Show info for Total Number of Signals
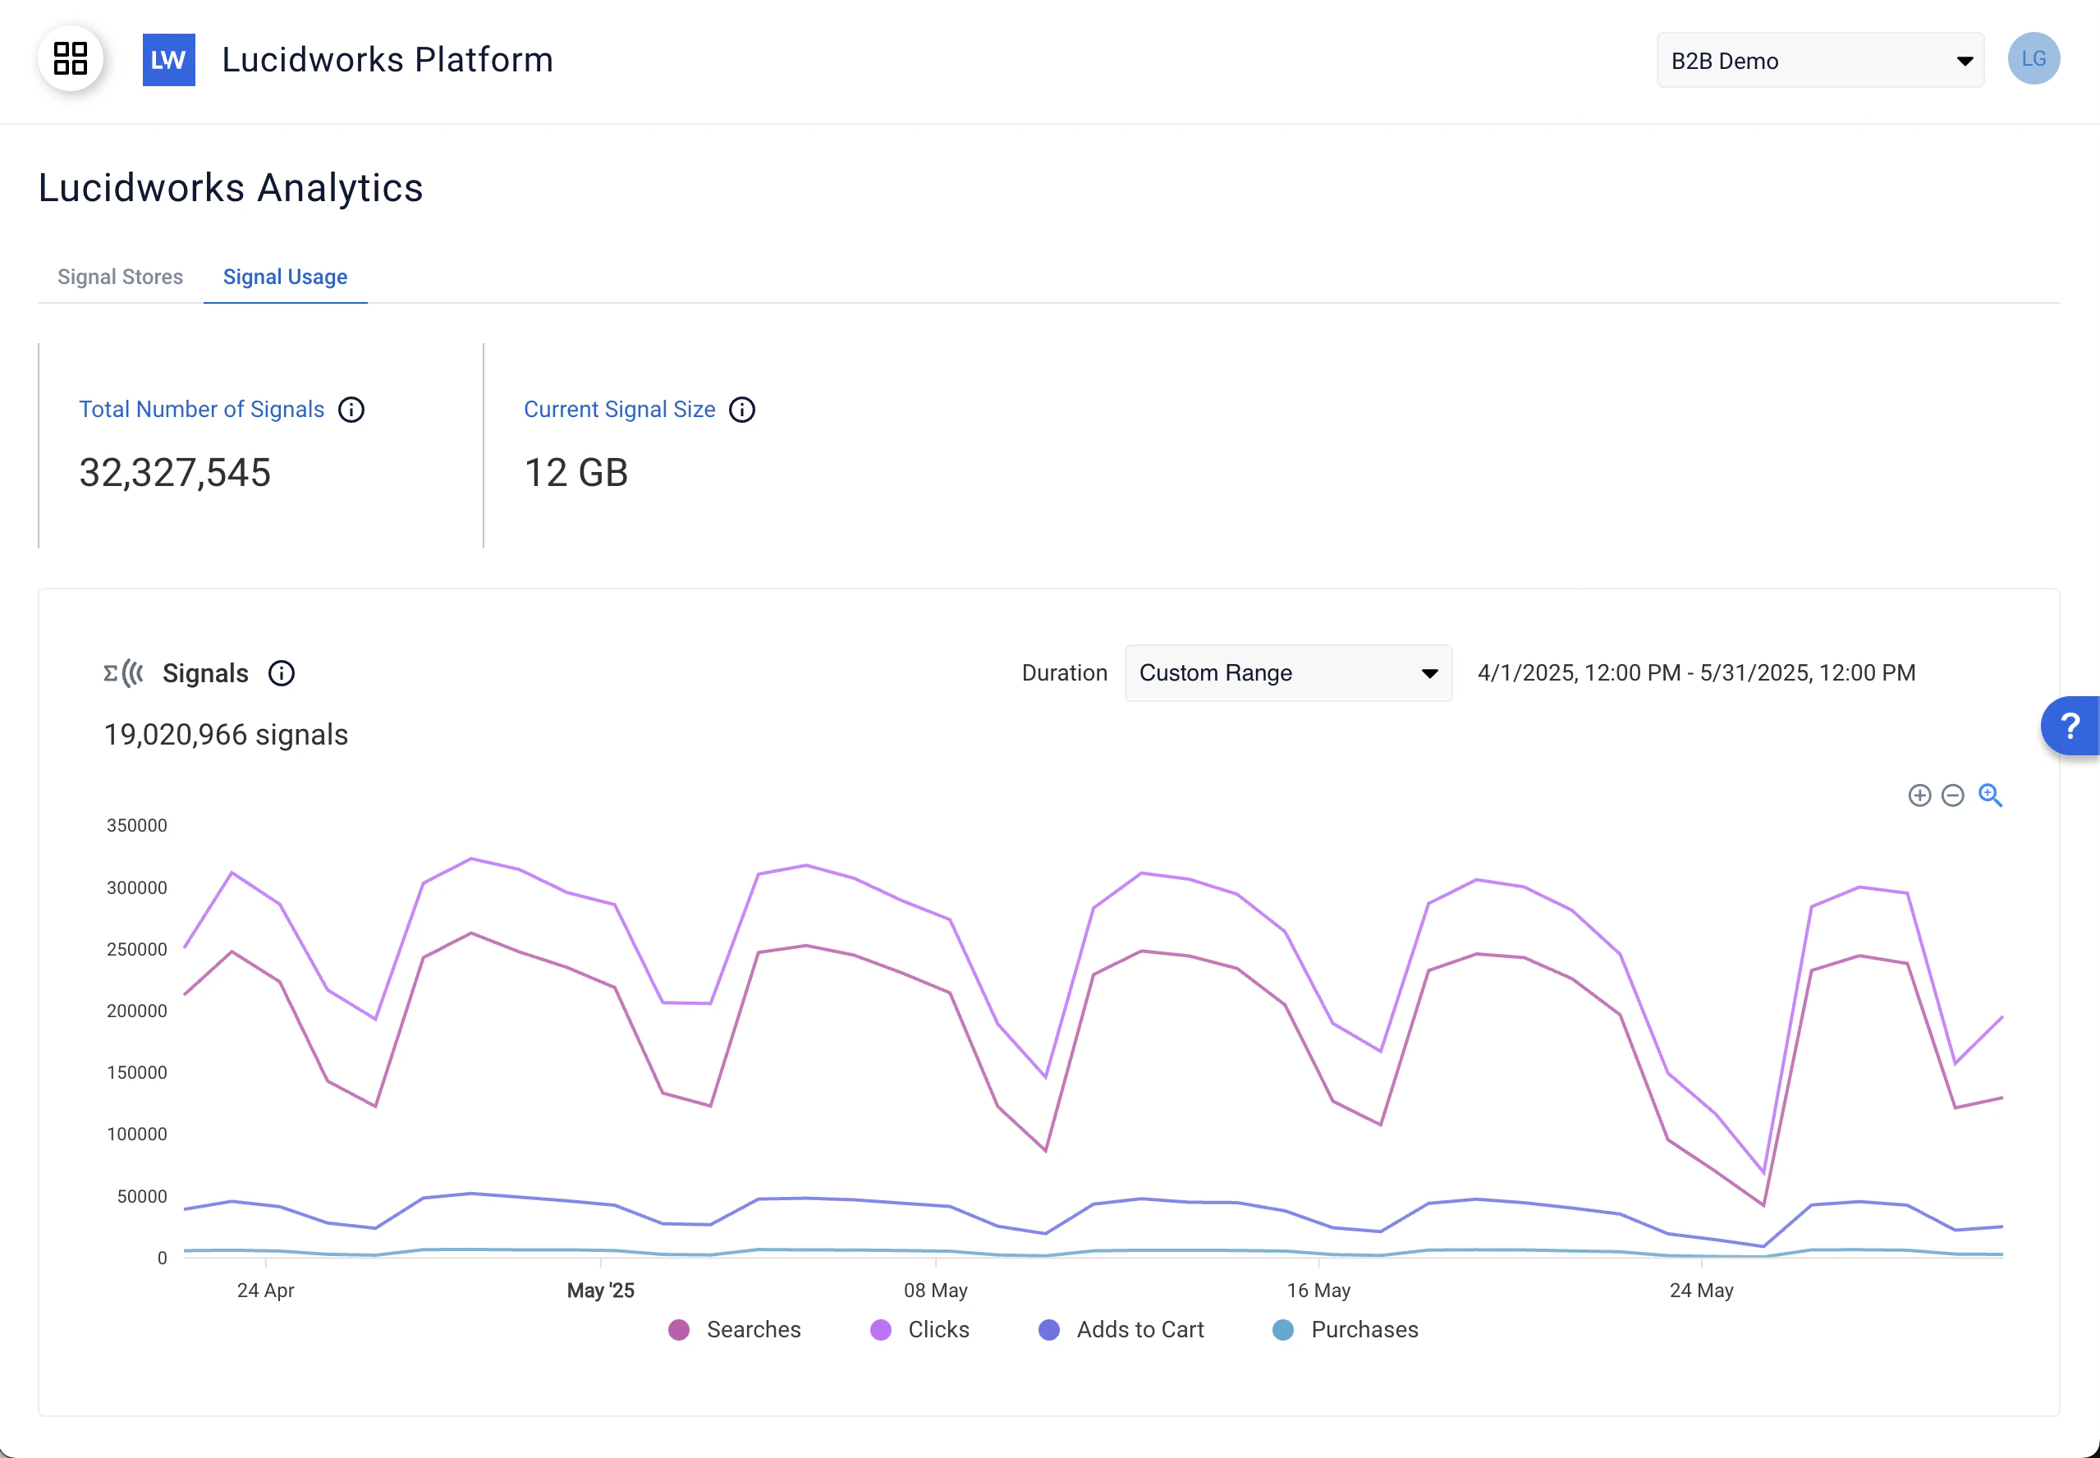 (x=351, y=410)
